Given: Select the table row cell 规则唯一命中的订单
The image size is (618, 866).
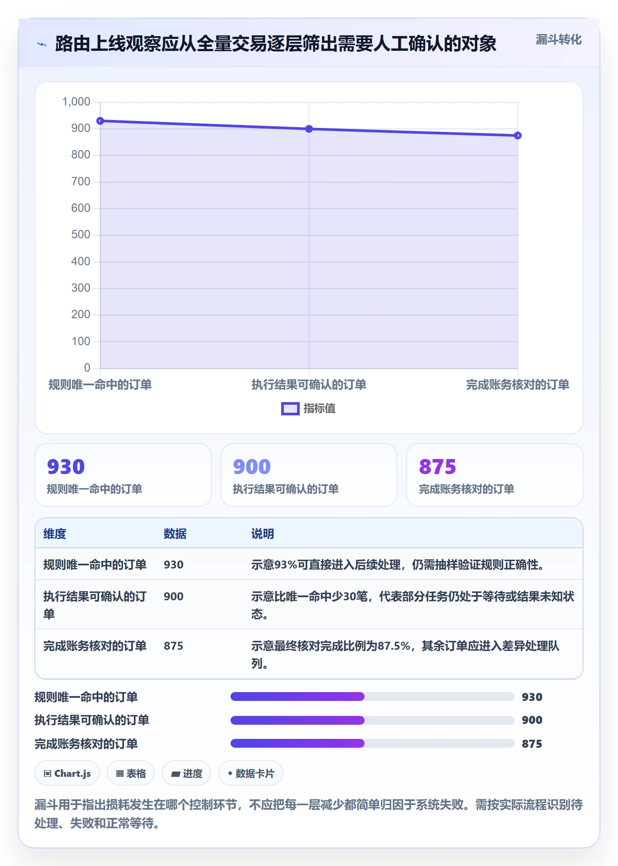Looking at the screenshot, I should (x=95, y=565).
